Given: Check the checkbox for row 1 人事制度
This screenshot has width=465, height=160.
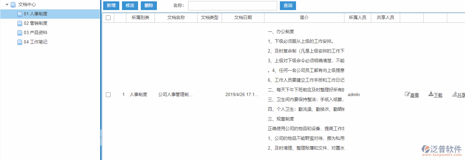Looking at the screenshot, I should pos(108,95).
